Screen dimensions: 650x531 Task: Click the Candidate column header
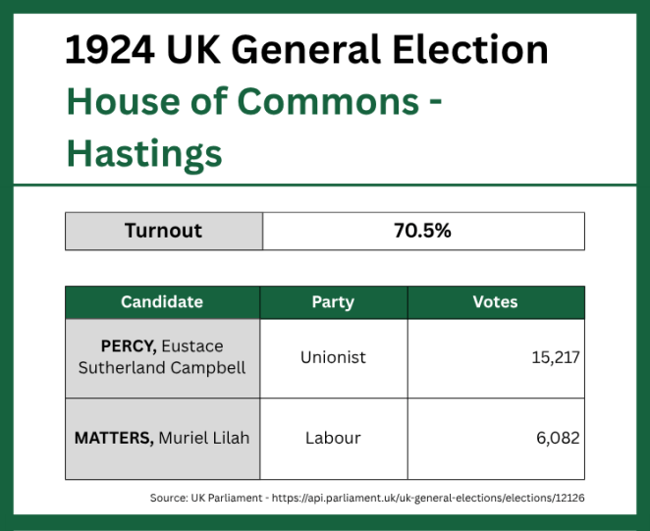(x=163, y=302)
